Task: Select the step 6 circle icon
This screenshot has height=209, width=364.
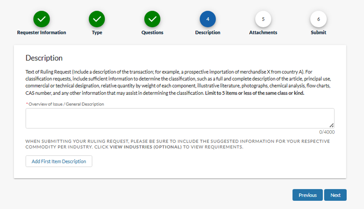Action: [318, 19]
